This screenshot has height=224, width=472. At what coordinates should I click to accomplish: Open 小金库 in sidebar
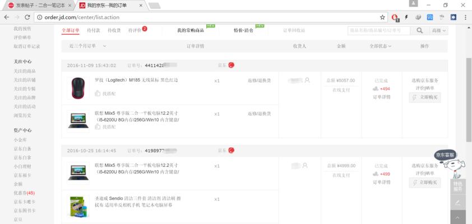(20, 140)
